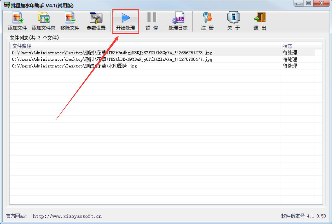Screen dimensions: 332x224
Task: Click 待处理 status of 3270780477.jpg row
Action: [290, 59]
